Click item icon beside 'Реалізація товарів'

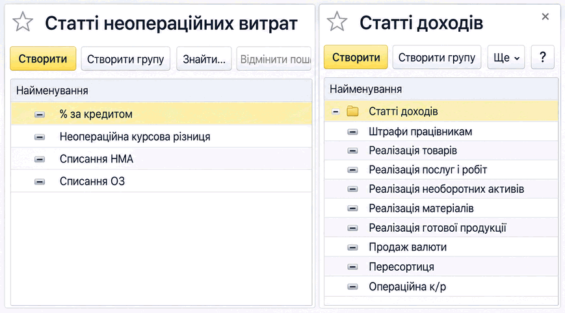coord(352,151)
